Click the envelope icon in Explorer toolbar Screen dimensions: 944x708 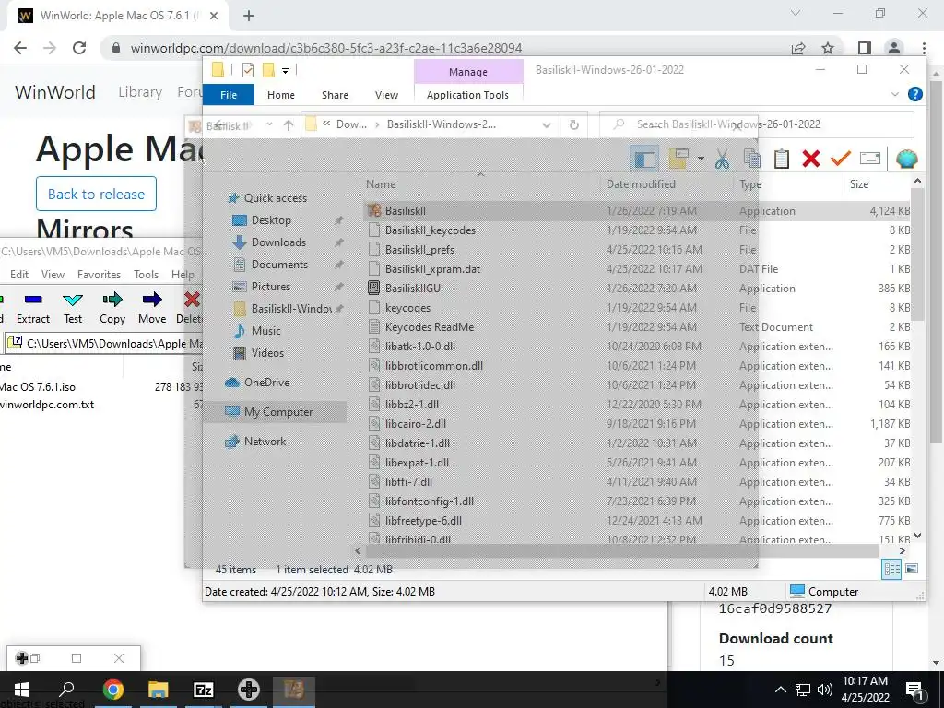tap(870, 159)
